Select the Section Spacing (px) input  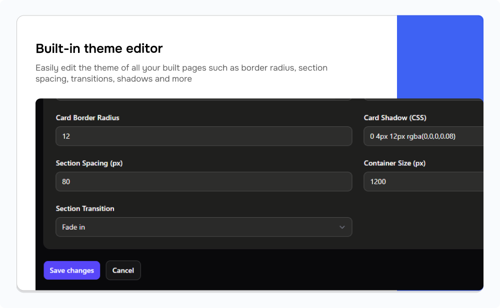(203, 182)
